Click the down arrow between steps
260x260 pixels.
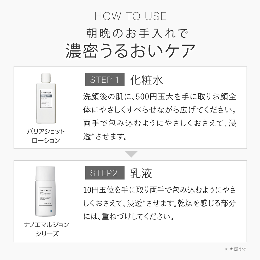(131, 154)
